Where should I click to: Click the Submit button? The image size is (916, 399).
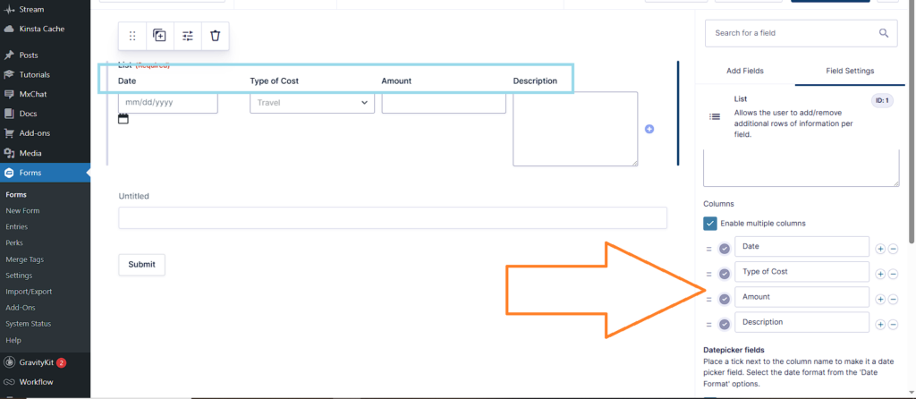(x=142, y=265)
